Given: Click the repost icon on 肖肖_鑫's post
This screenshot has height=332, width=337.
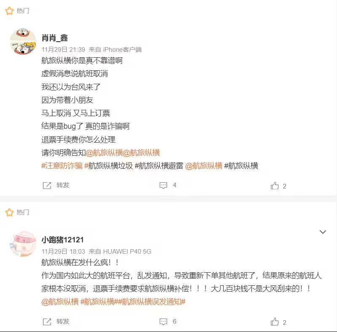Looking at the screenshot, I should 47,185.
